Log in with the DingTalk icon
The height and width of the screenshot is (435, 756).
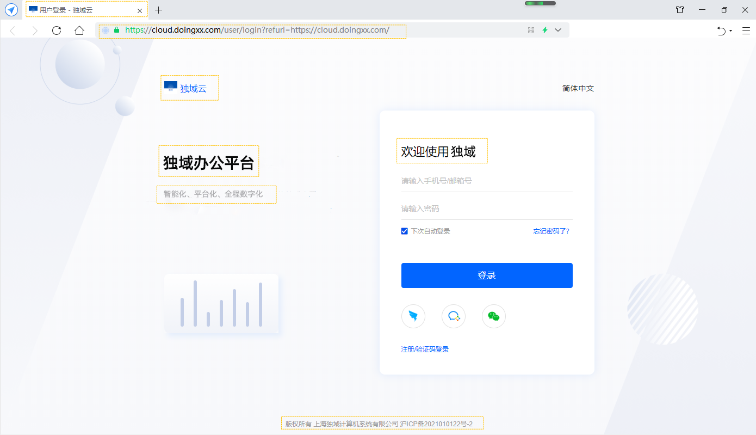[413, 316]
